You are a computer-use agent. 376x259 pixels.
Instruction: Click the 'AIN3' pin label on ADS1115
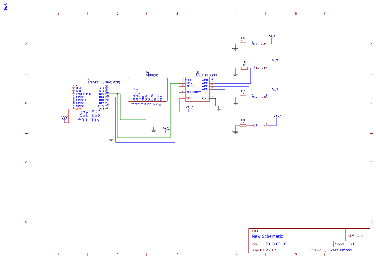point(205,89)
